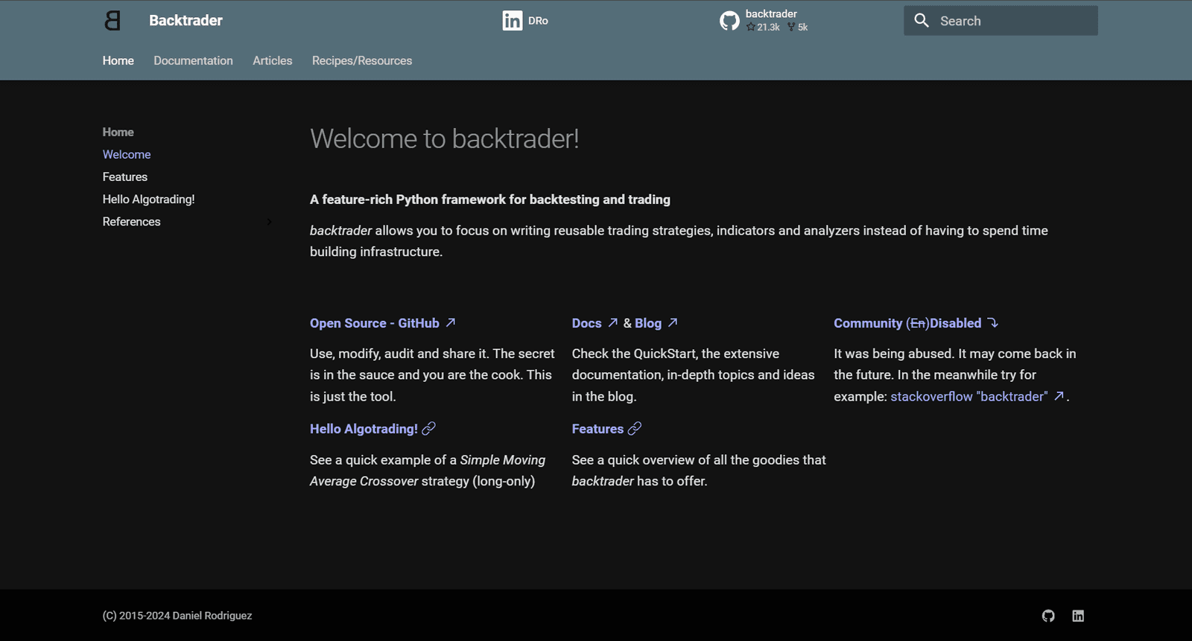
Task: Open Hello Algotrading! in the sidebar
Action: pyautogui.click(x=149, y=200)
